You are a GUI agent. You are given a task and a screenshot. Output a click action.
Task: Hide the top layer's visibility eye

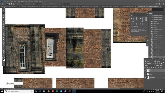click(x=145, y=71)
